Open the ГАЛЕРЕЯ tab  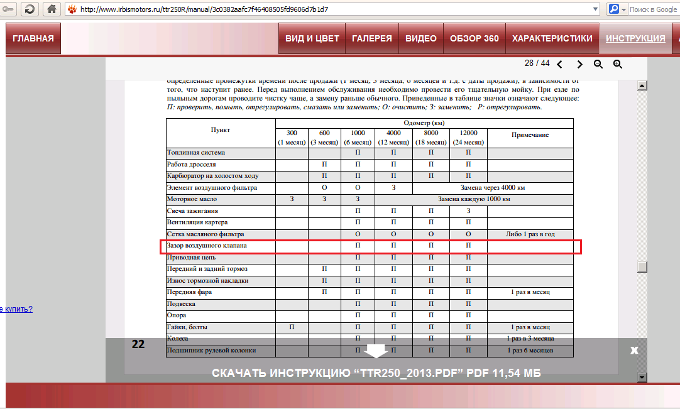pyautogui.click(x=372, y=38)
